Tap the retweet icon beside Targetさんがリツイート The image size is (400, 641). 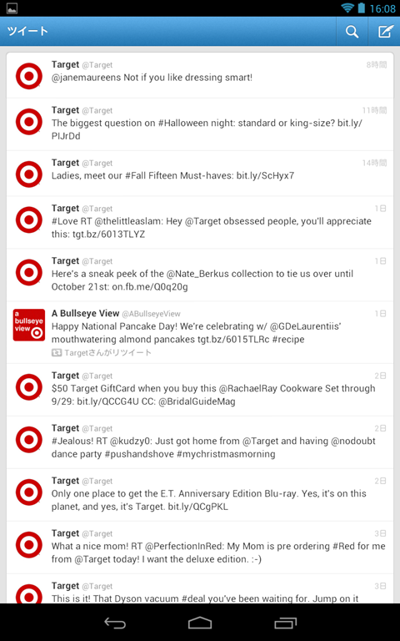57,352
